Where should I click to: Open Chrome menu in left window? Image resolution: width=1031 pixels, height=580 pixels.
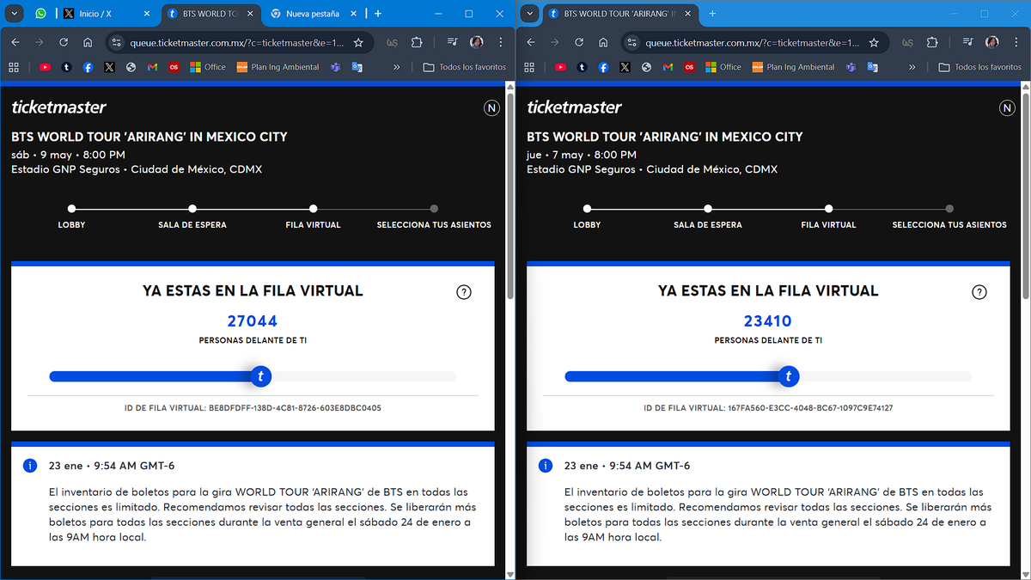pyautogui.click(x=501, y=42)
